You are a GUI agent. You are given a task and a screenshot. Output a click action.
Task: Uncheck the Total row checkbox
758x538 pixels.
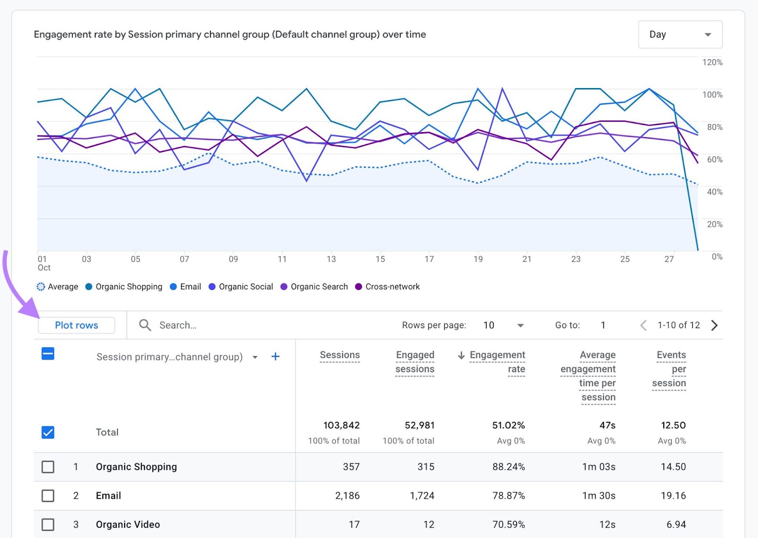pos(47,432)
